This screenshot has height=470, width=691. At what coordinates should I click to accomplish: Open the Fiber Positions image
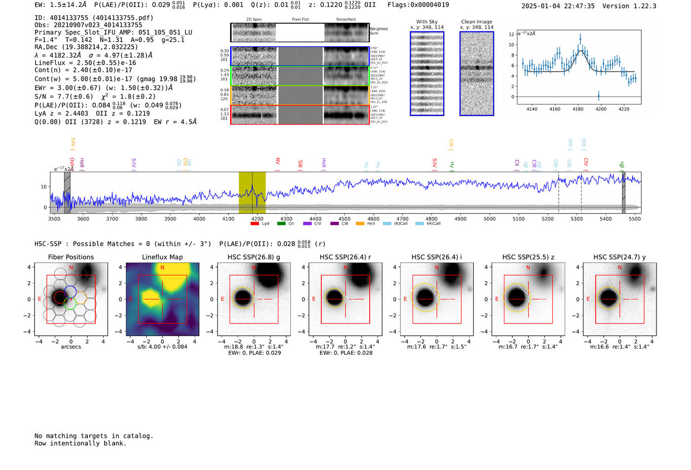71,299
